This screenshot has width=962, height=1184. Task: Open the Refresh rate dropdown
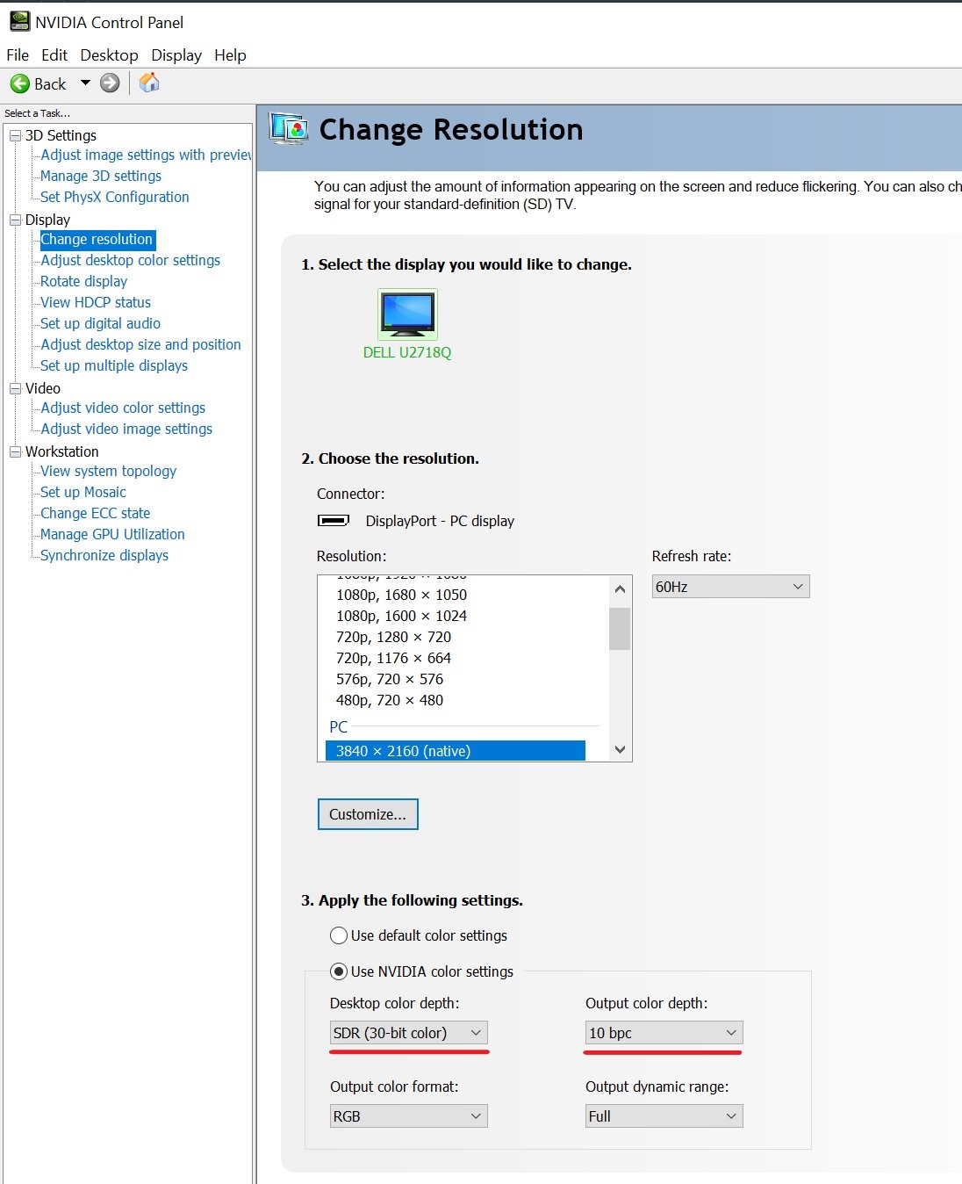(730, 587)
